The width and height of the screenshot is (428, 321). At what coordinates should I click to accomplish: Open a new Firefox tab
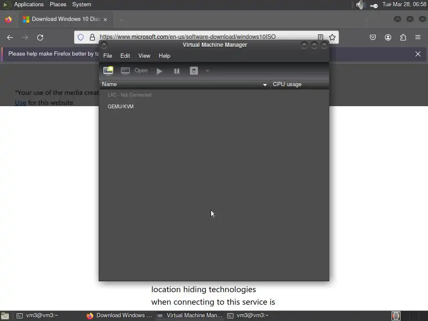121,20
